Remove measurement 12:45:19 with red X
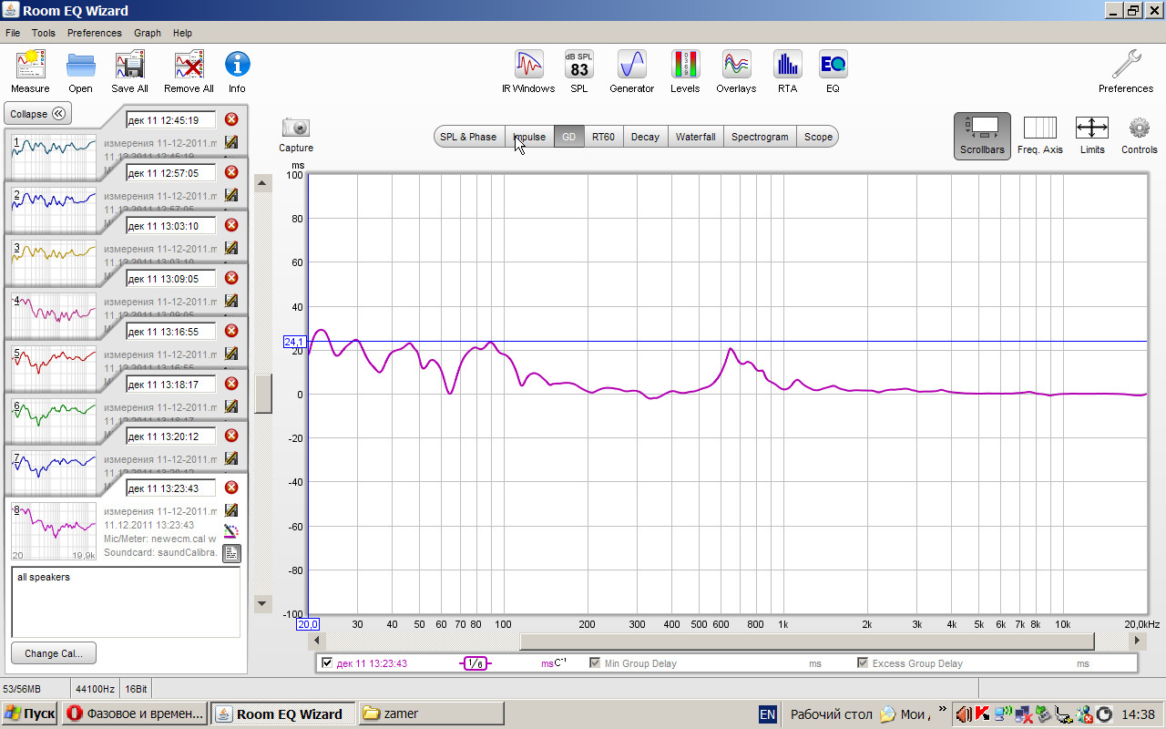 [231, 119]
